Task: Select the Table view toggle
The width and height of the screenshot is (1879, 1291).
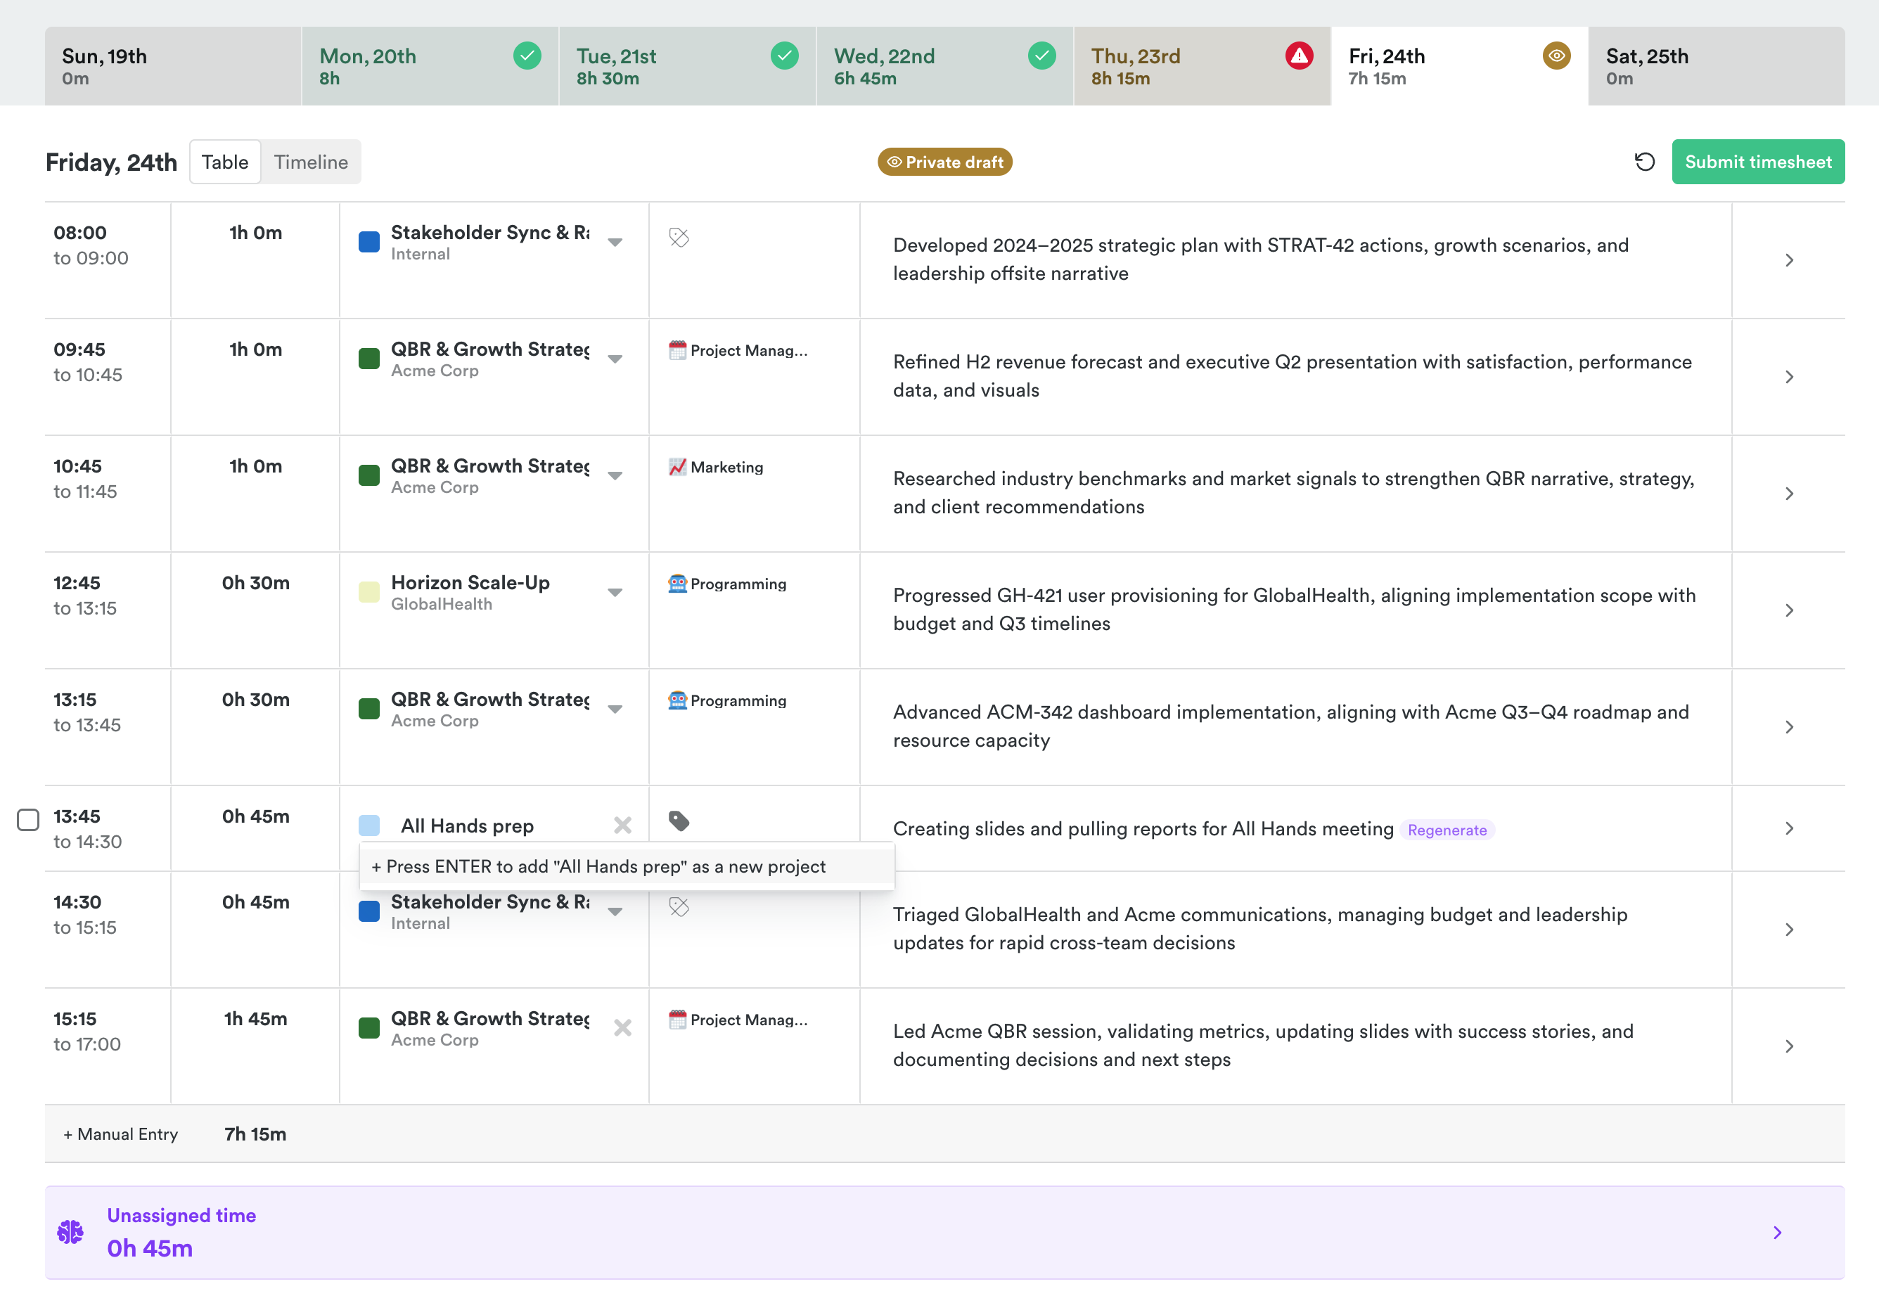Action: 225,162
